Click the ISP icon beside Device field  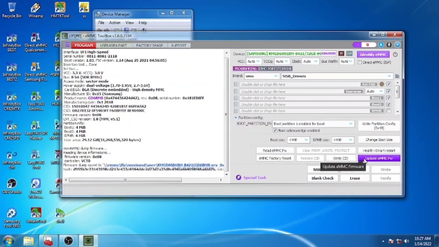349,54
